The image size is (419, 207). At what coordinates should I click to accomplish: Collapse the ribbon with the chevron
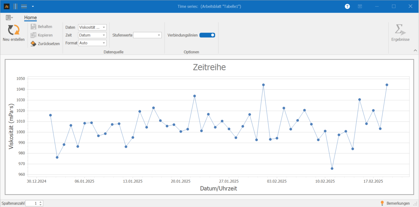[x=415, y=50]
